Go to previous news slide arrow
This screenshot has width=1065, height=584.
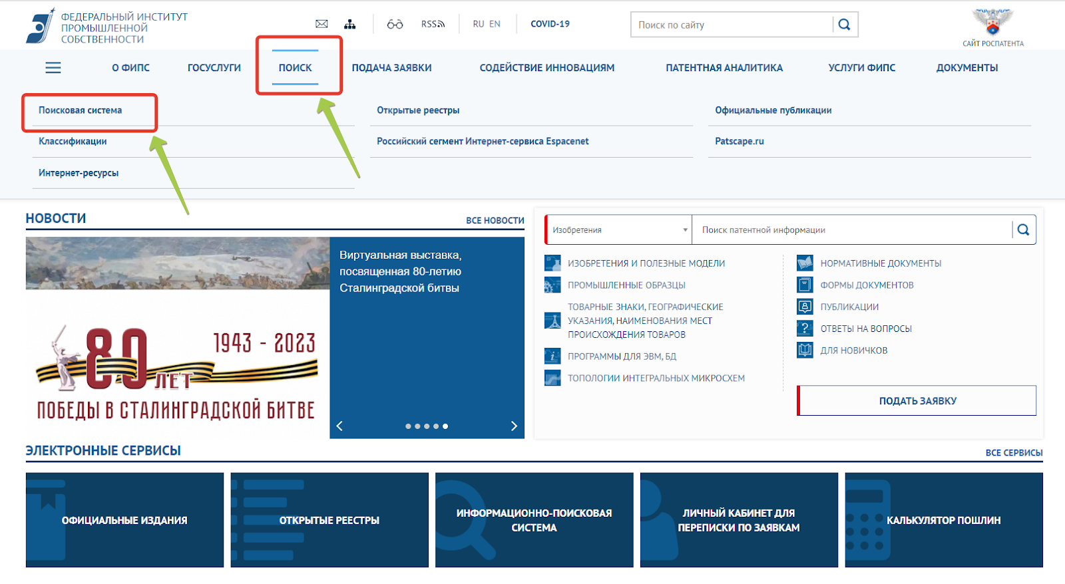point(339,426)
